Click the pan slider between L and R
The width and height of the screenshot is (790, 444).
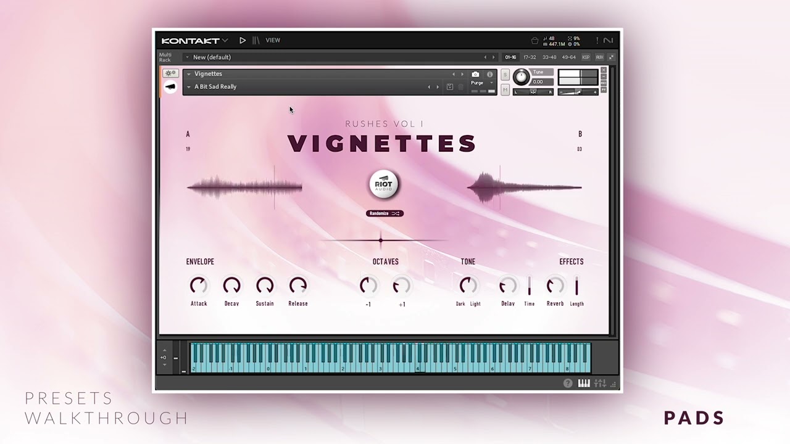tap(533, 92)
